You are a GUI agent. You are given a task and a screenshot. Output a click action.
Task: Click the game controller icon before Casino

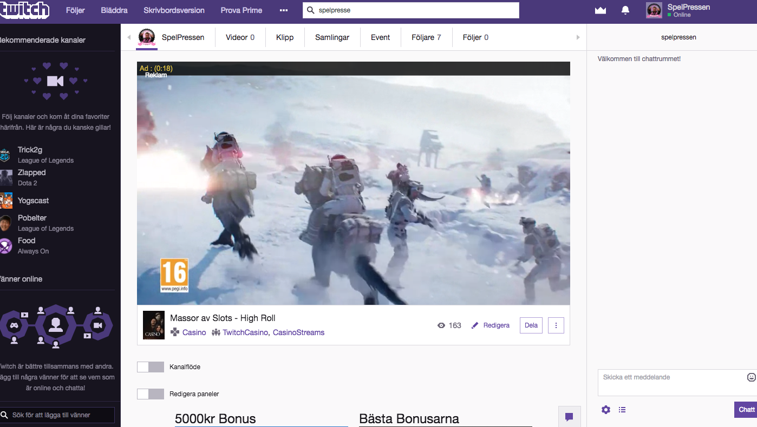(x=175, y=332)
